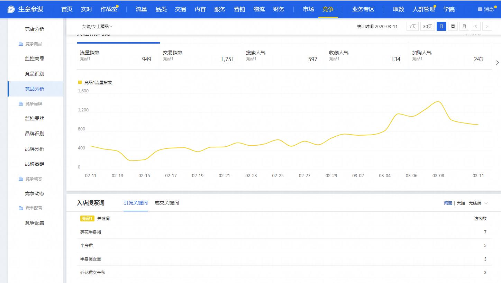The height and width of the screenshot is (283, 501).
Task: Click the 竞争动态 section icon in sidebar
Action: [x=20, y=179]
